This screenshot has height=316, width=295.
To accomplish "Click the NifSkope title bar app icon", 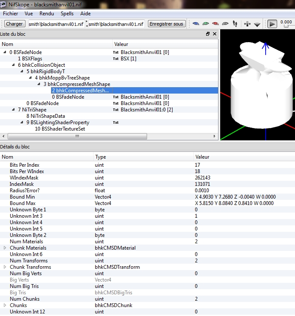I will coord(3,4).
